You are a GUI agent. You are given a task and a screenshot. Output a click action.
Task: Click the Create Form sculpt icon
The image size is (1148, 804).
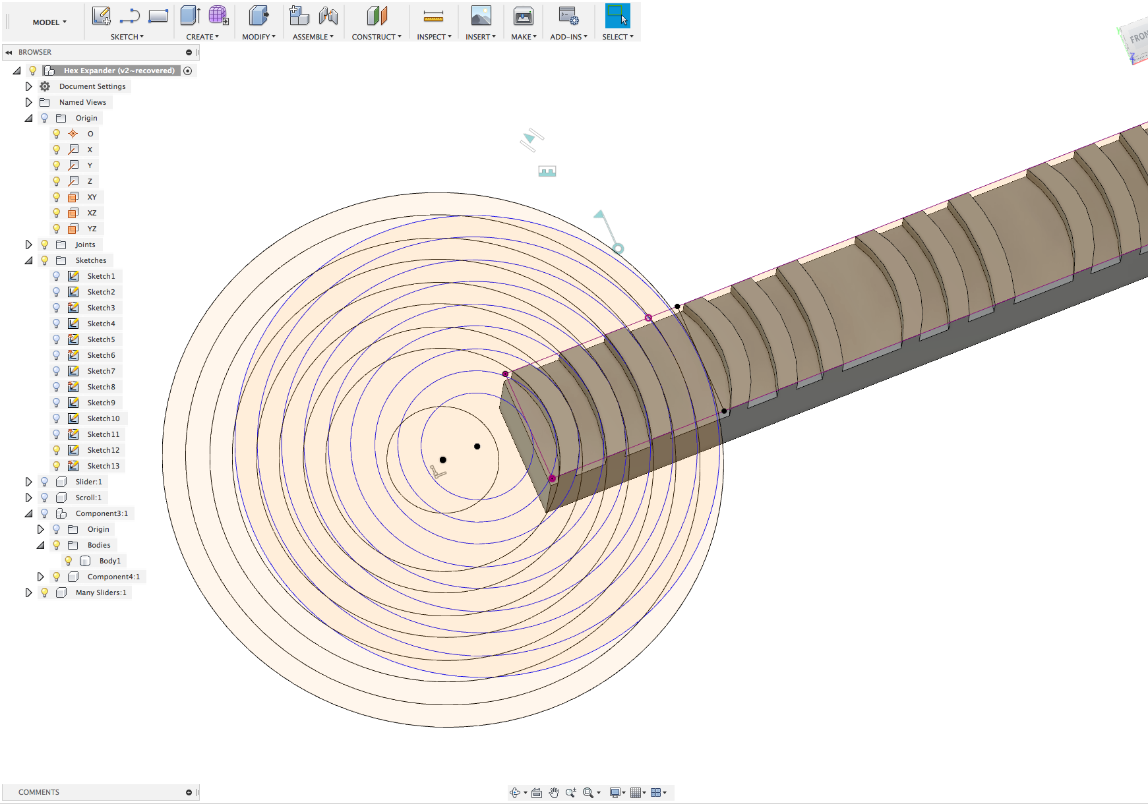tap(218, 16)
